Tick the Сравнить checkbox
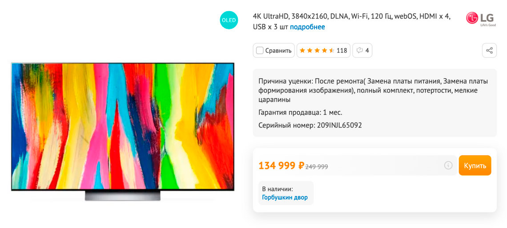 [260, 50]
